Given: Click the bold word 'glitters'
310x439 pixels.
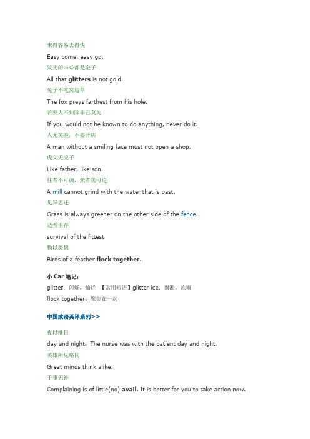Looking at the screenshot, I should [79, 79].
